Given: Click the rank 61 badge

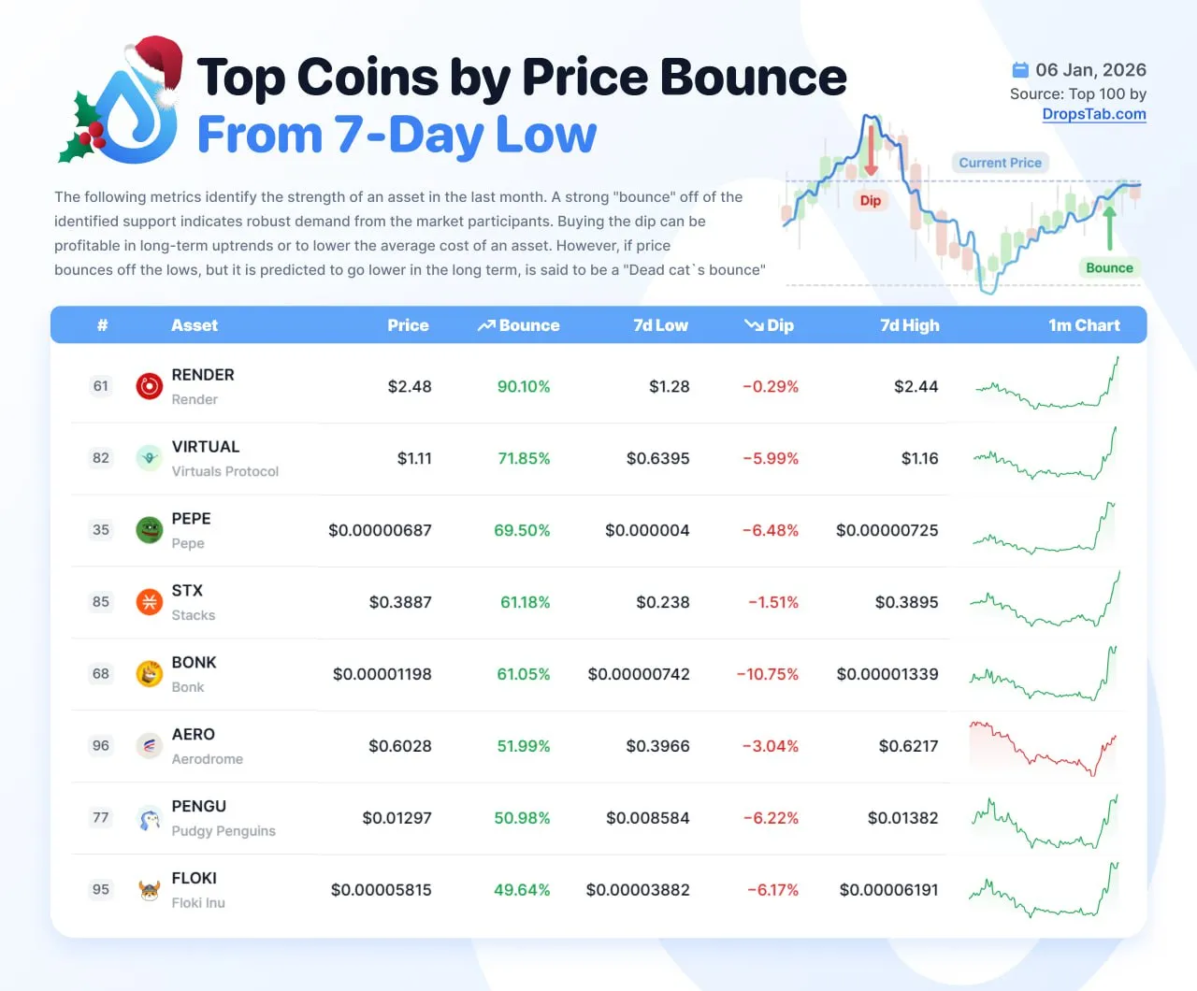Looking at the screenshot, I should click(101, 386).
